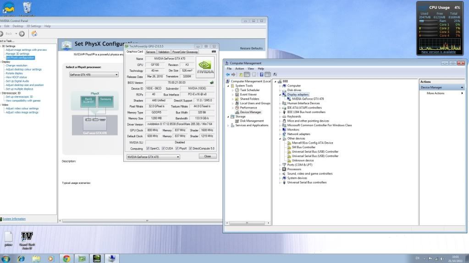Toggle the OpenCL checkbox in GPU-Z

point(148,148)
